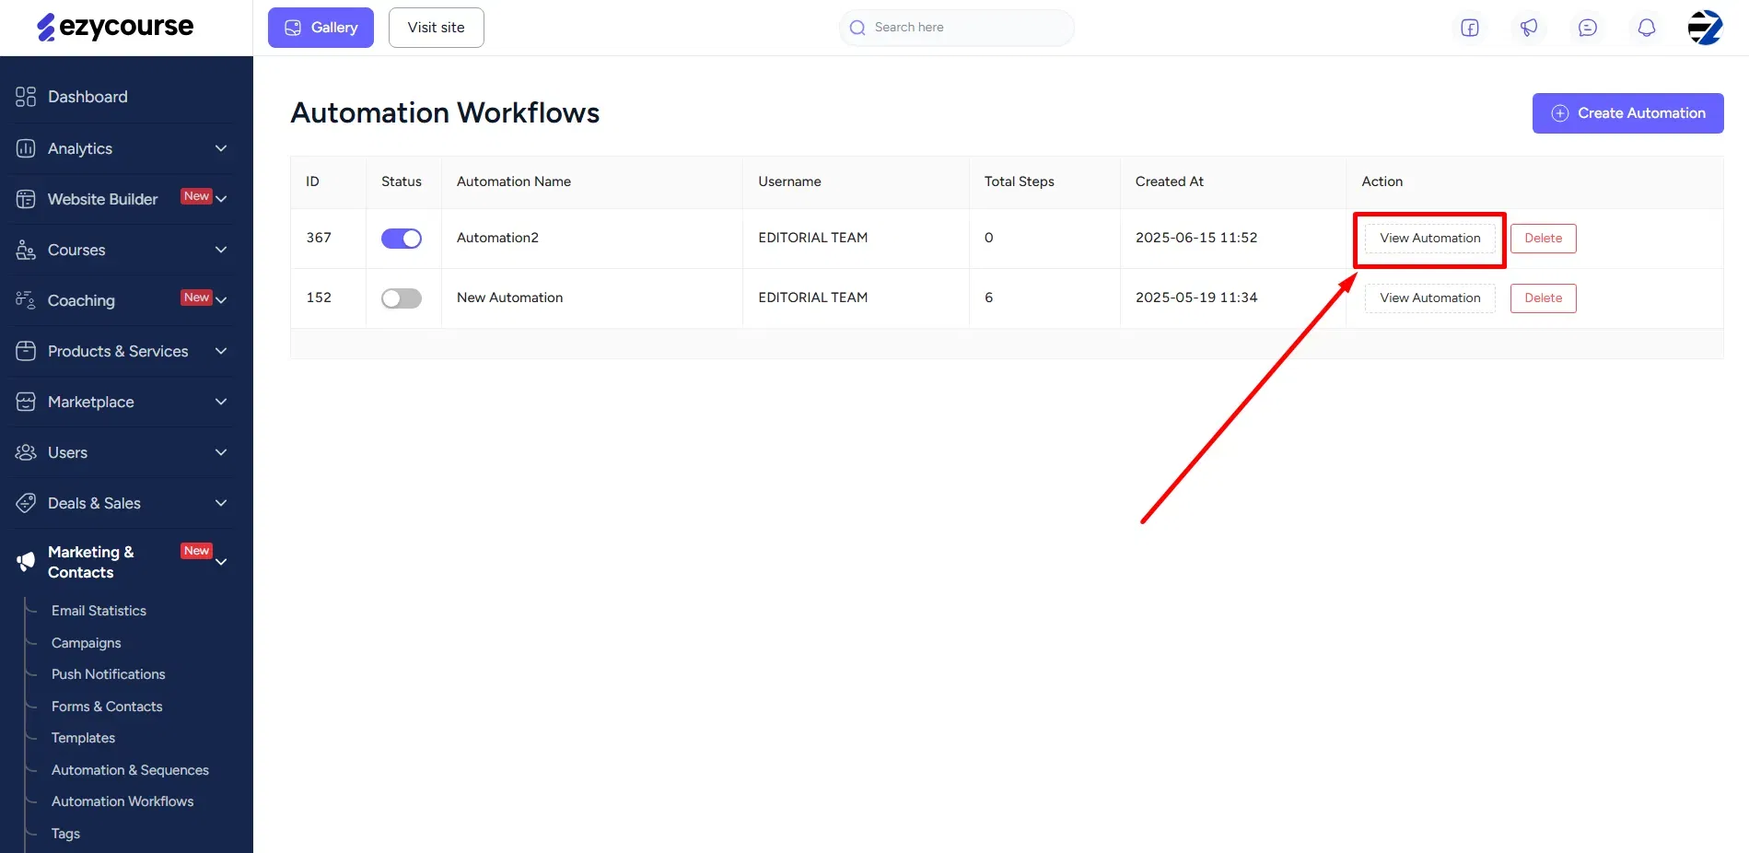Click the plus icon in Create Automation
Image resolution: width=1749 pixels, height=853 pixels.
(x=1560, y=113)
